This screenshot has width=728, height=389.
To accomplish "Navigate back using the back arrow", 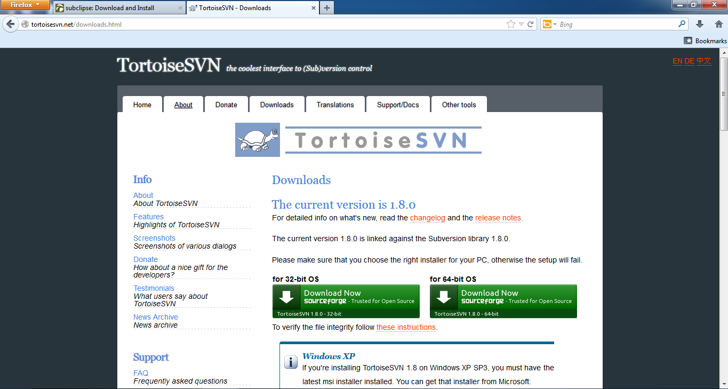I will (10, 23).
